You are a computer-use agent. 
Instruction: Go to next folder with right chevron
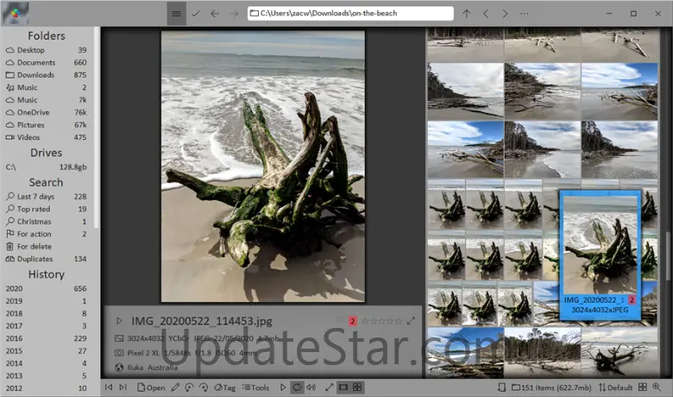[505, 13]
